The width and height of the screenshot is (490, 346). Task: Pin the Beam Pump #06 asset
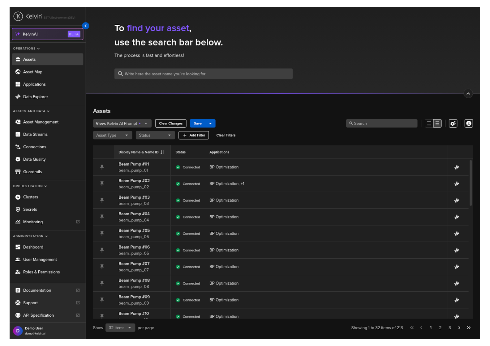click(x=102, y=250)
